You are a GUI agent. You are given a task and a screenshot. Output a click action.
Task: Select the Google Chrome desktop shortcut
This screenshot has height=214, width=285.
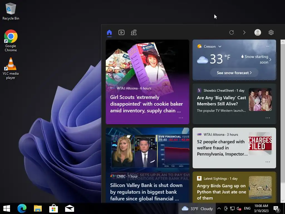pyautogui.click(x=11, y=41)
